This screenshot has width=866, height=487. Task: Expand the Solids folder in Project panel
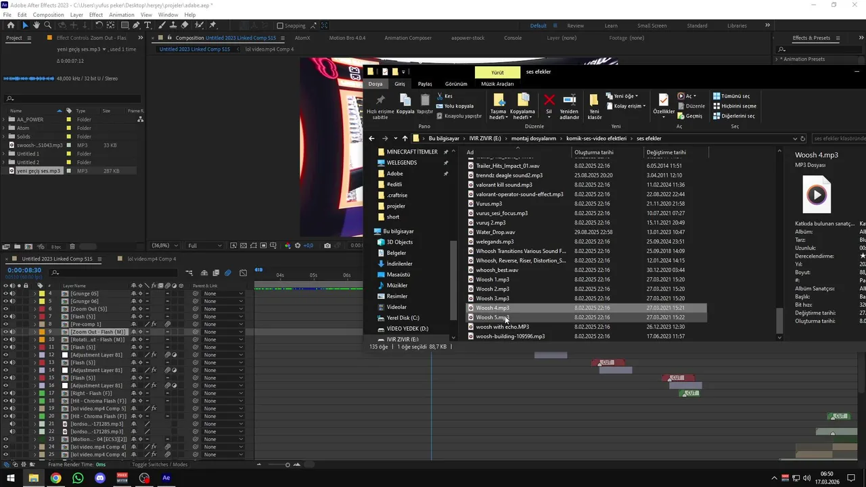click(x=4, y=137)
